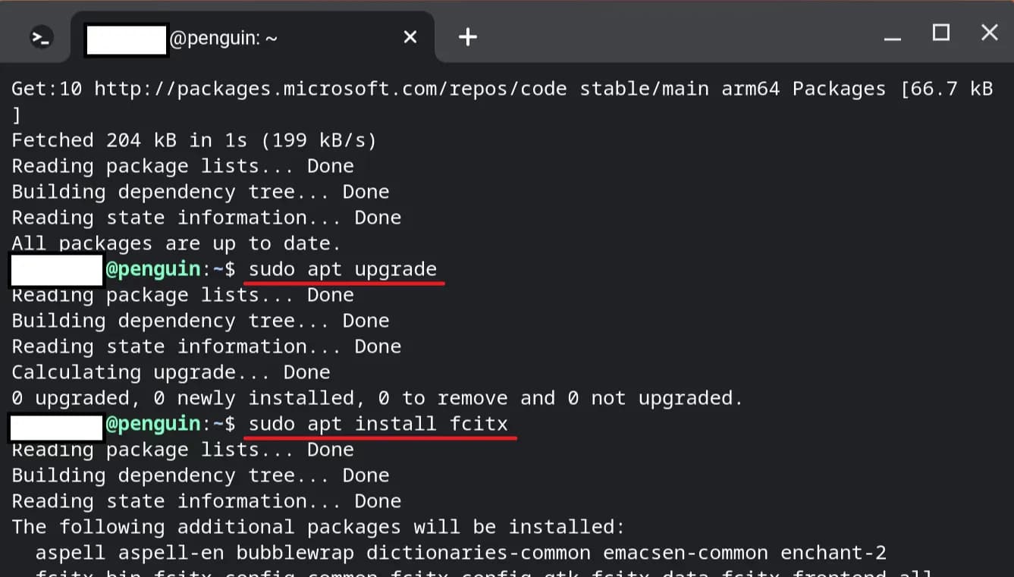The width and height of the screenshot is (1014, 577).
Task: Close the @penguin: ~ tab
Action: coord(410,36)
